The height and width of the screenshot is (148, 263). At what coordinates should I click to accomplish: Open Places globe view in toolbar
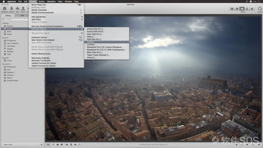coord(252,9)
